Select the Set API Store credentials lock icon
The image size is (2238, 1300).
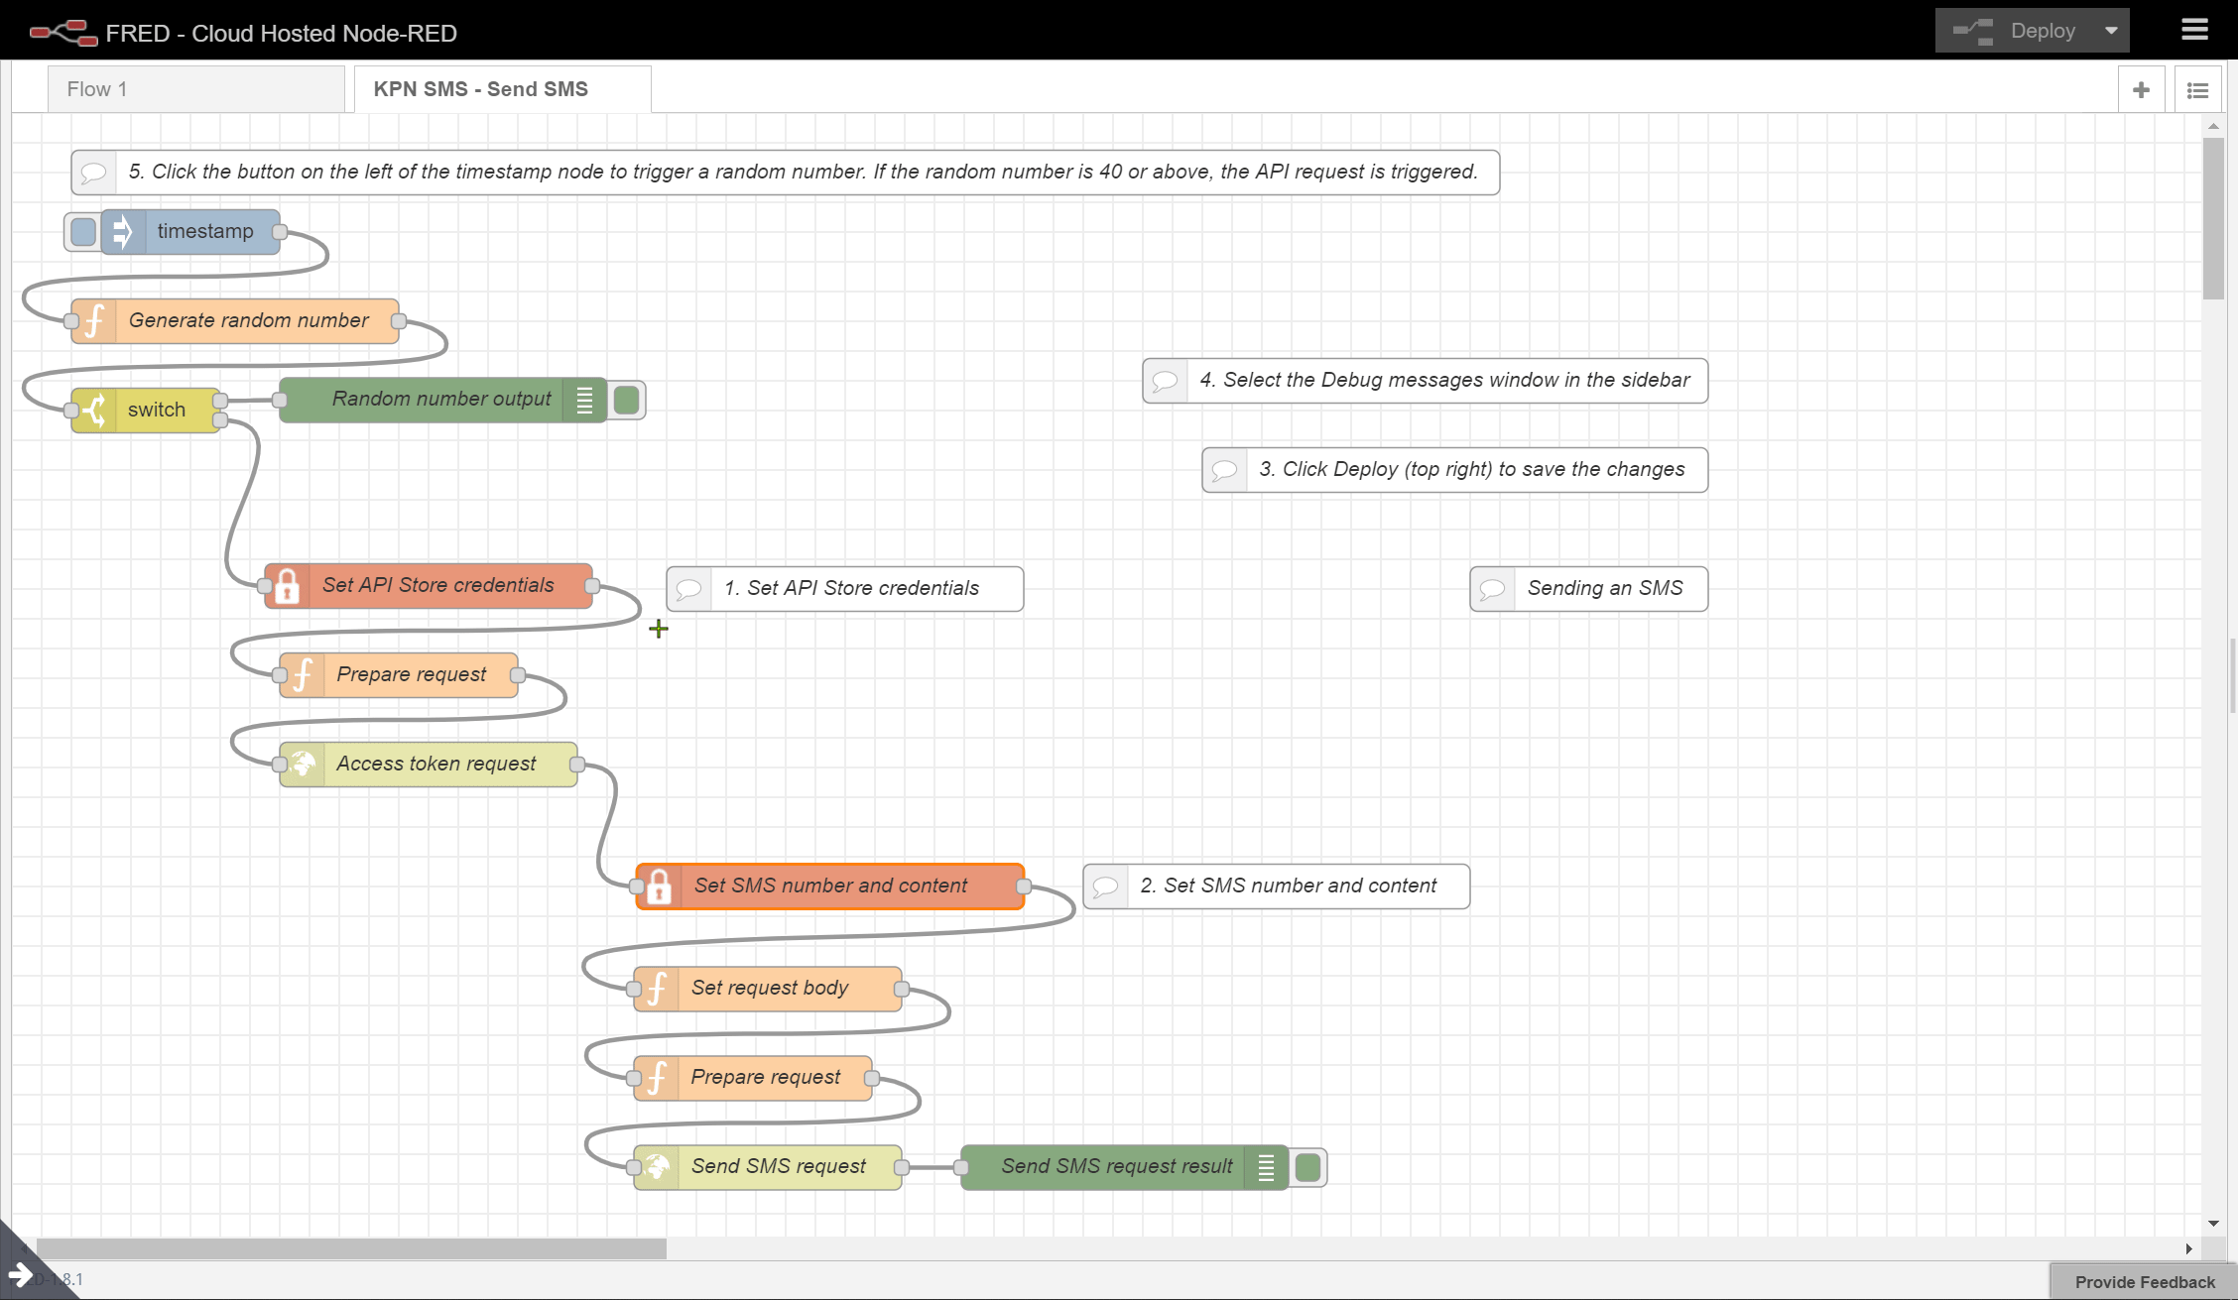tap(288, 586)
